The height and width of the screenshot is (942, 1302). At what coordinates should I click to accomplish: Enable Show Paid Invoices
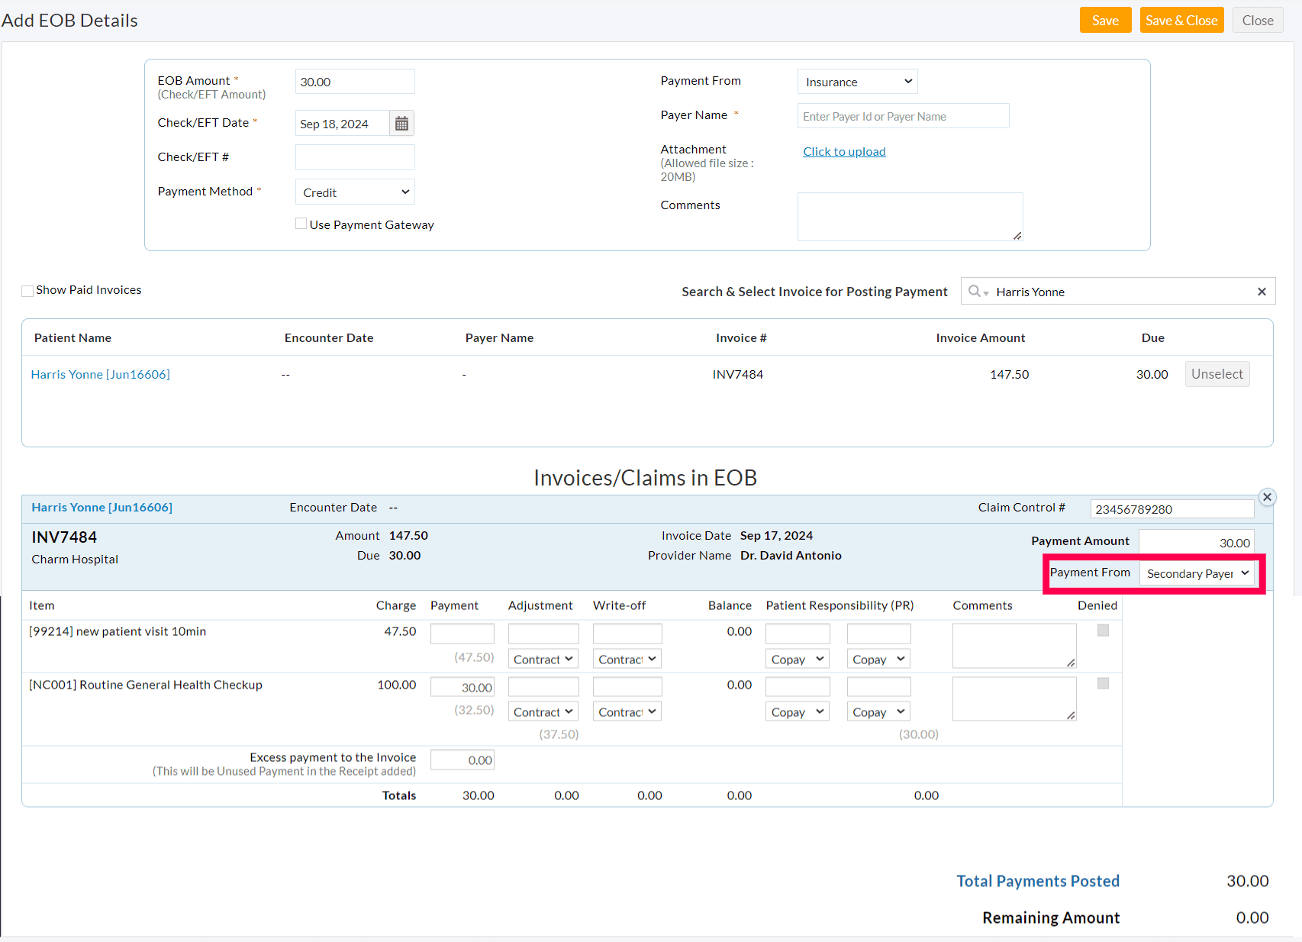[x=27, y=290]
